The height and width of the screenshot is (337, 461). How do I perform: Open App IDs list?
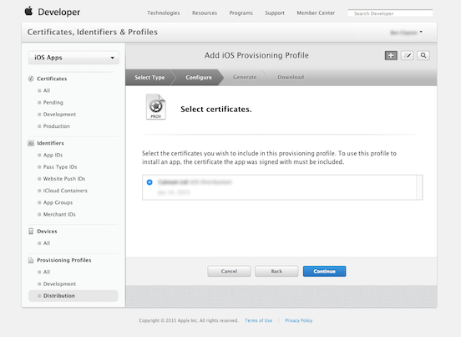(53, 155)
